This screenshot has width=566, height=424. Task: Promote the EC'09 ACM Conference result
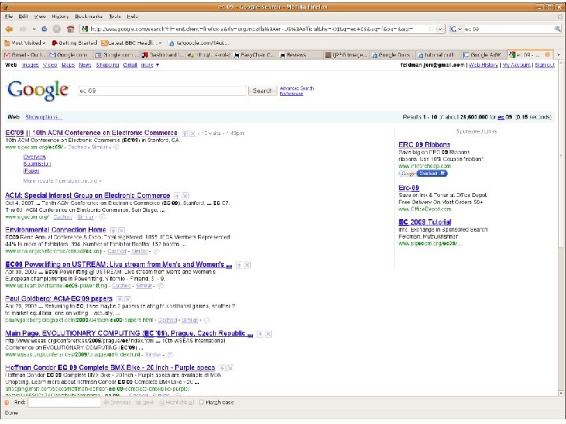[x=185, y=133]
